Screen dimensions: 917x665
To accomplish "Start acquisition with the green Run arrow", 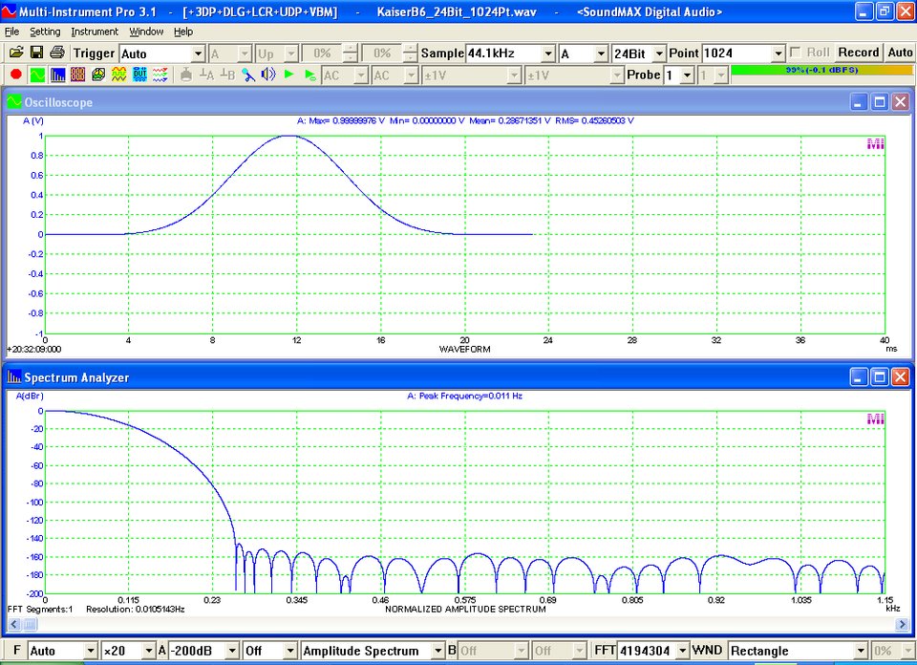I will click(289, 75).
